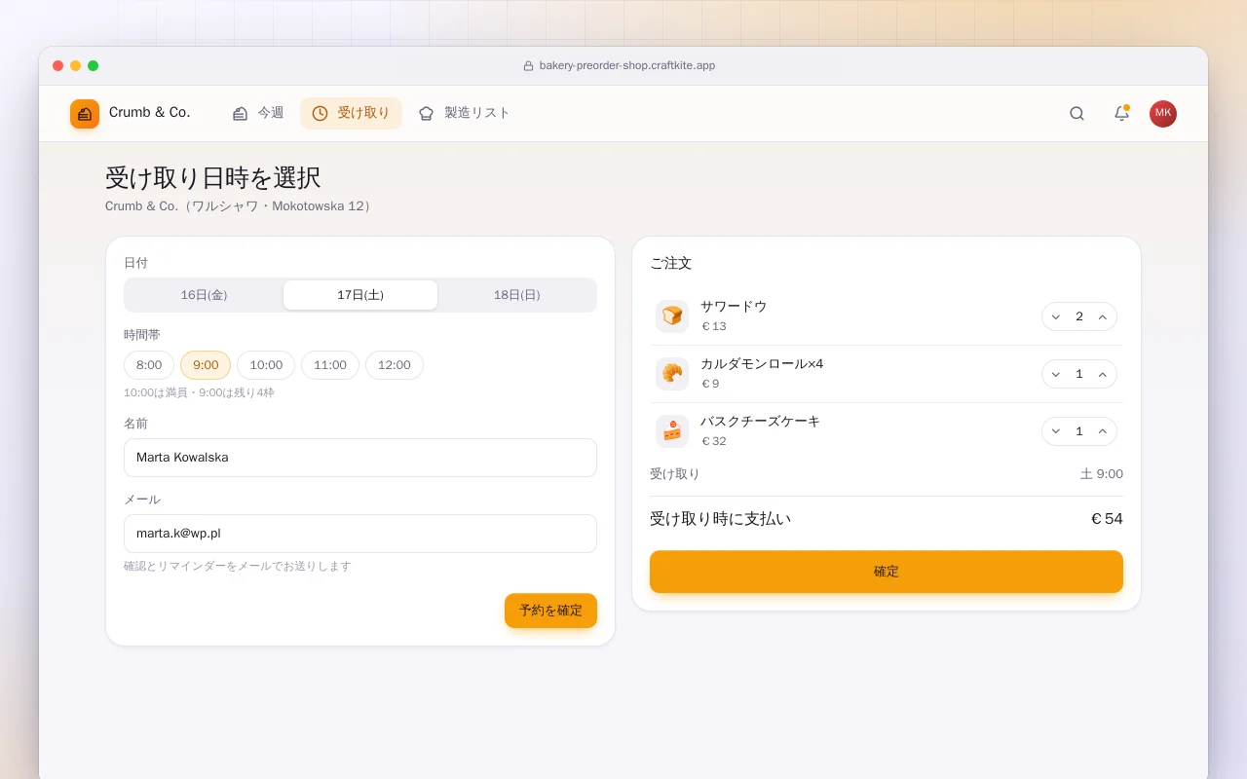The width and height of the screenshot is (1247, 779).
Task: Click the バスクチーズケーキ item name
Action: [x=761, y=422]
